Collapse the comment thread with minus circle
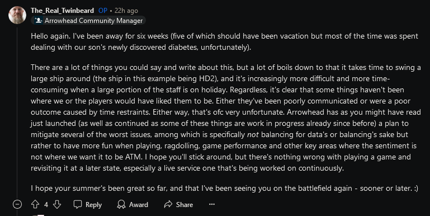The image size is (430, 216). click(17, 204)
